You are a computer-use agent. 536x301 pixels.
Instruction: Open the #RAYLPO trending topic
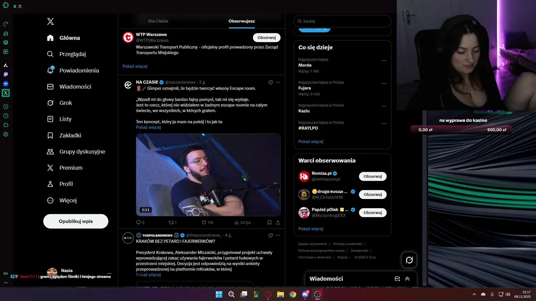(308, 128)
